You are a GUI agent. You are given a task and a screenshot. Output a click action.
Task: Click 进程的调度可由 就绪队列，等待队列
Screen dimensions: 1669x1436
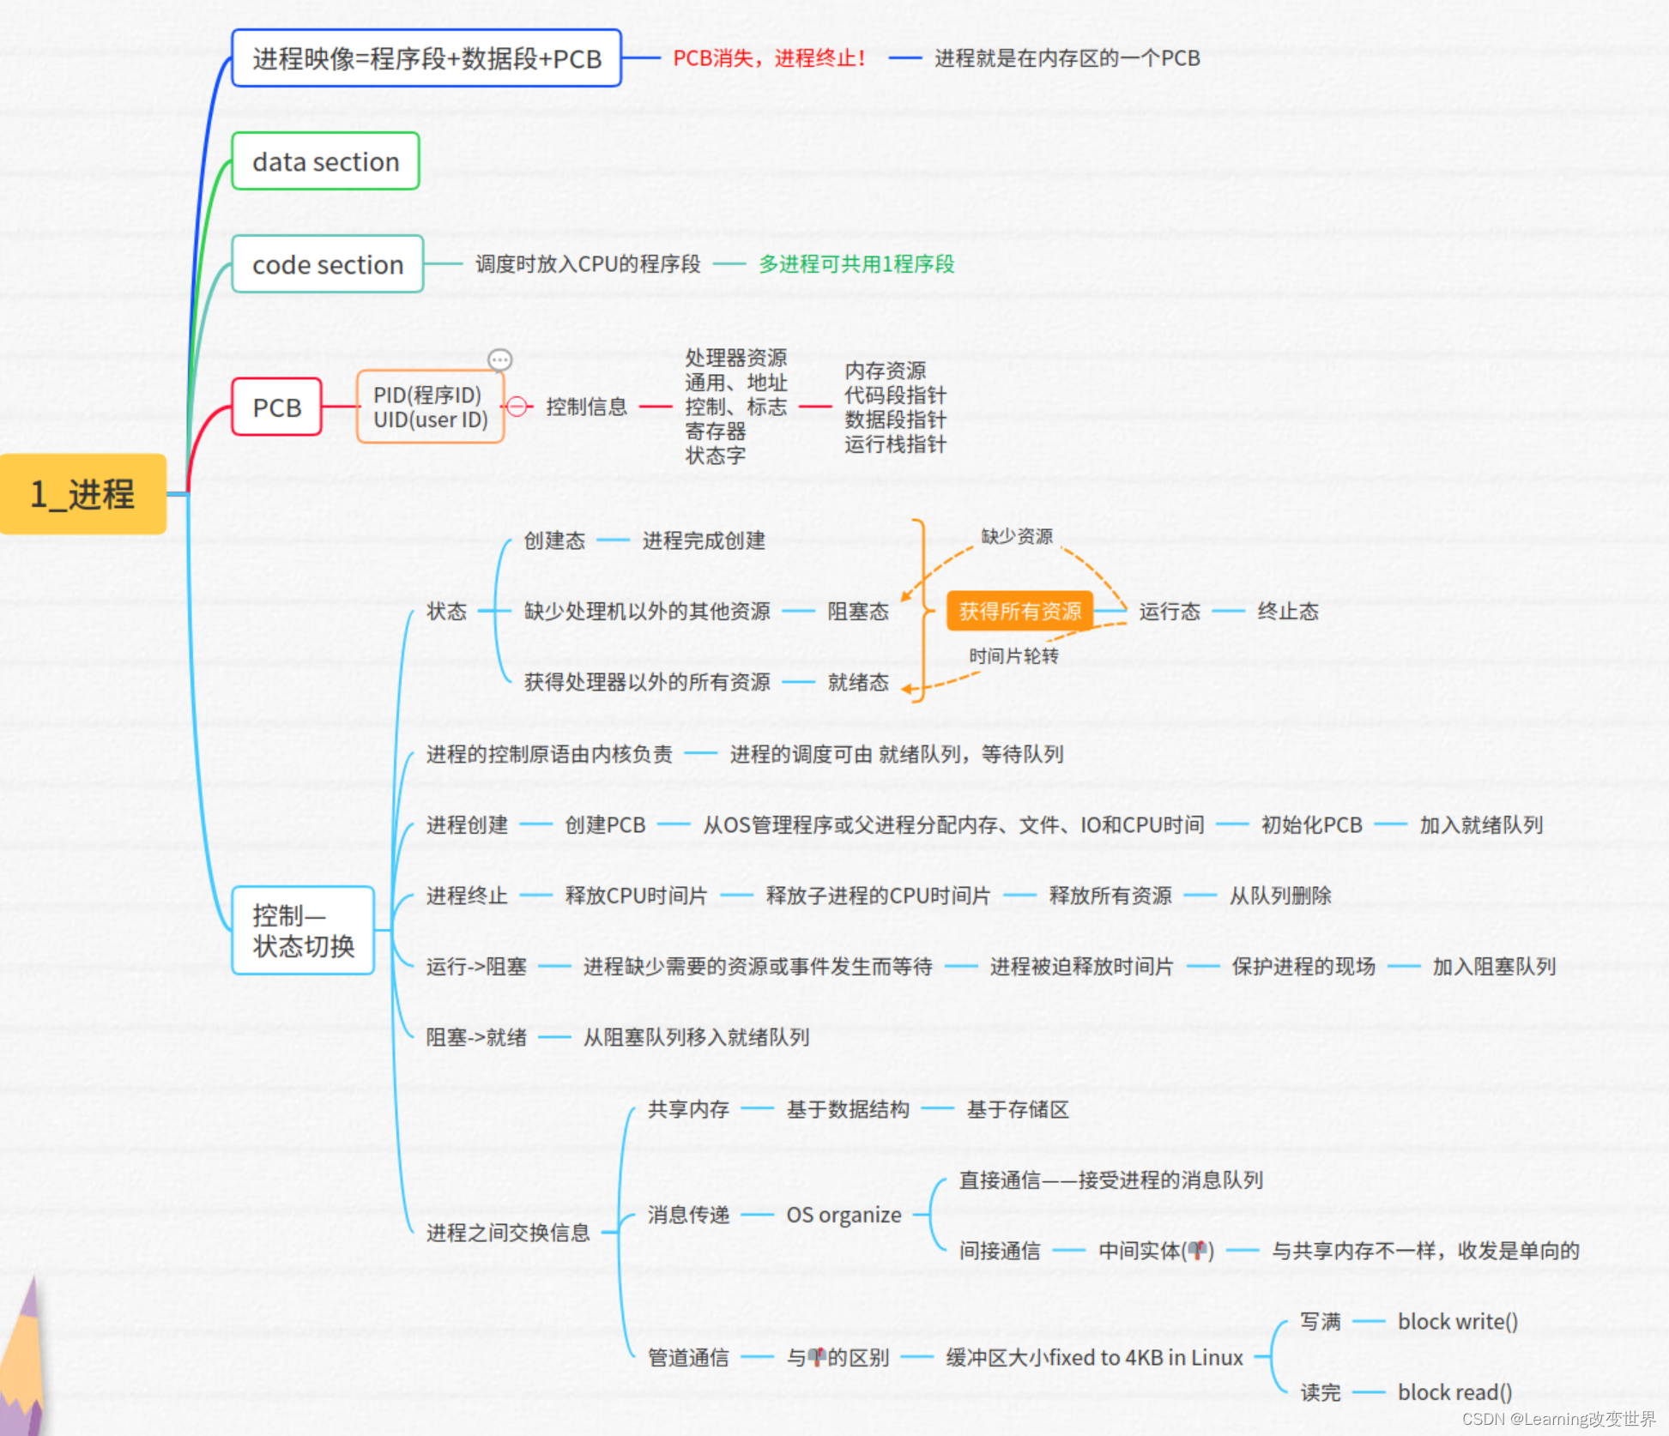(x=897, y=754)
